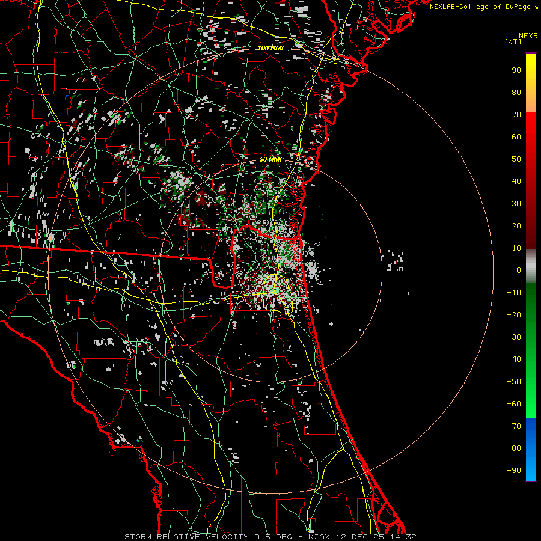Image resolution: width=541 pixels, height=541 pixels.
Task: Click the -20 knot scale label
Action: click(514, 315)
